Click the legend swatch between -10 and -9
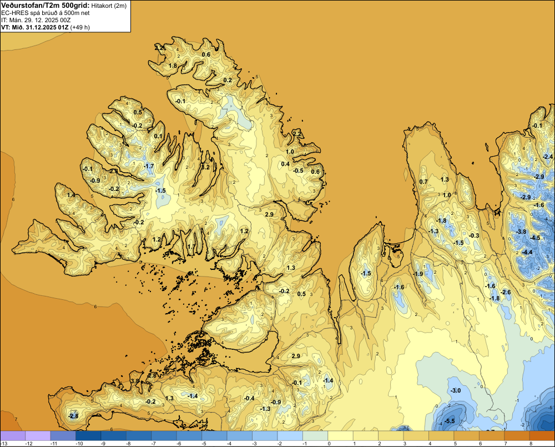Viewport: 555px width, 447px height. tap(88, 435)
